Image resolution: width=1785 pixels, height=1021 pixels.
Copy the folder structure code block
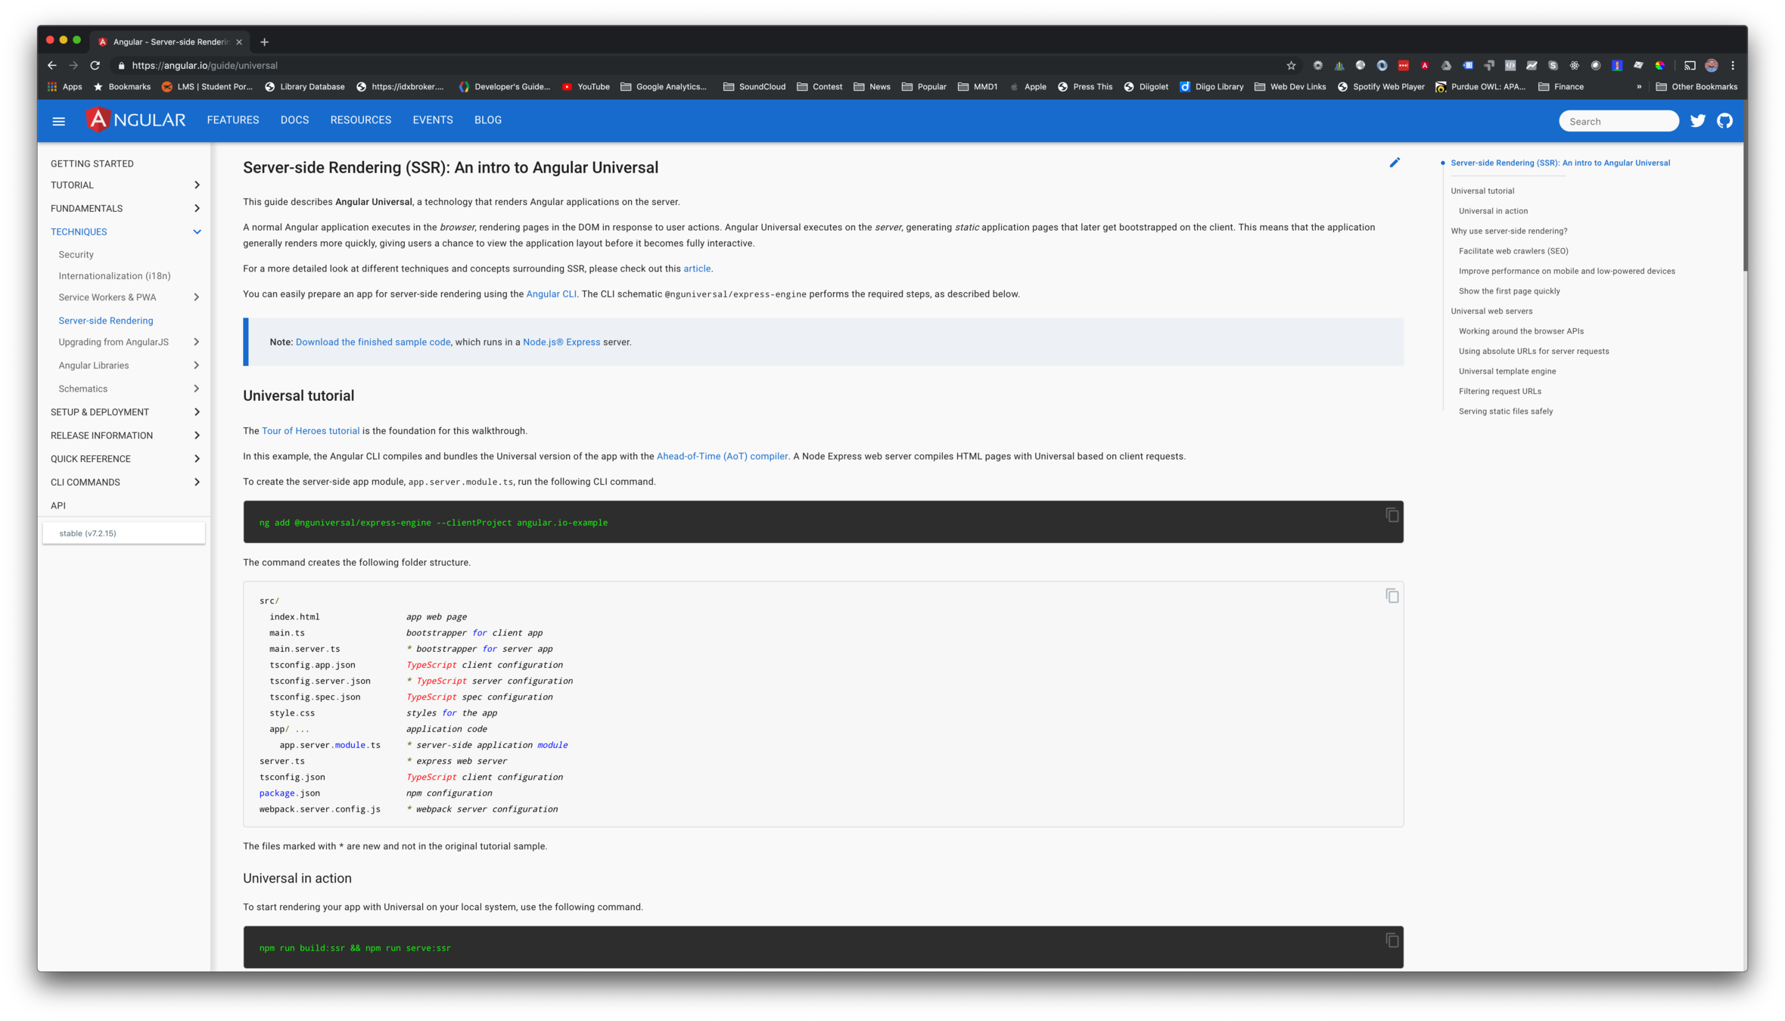coord(1392,596)
